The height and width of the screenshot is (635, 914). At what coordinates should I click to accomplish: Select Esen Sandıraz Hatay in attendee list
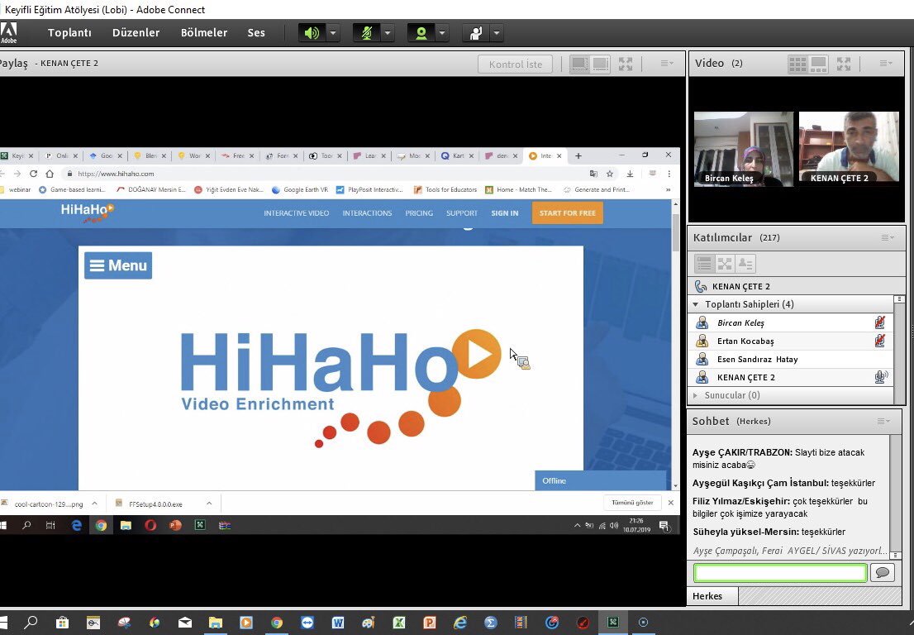click(790, 359)
